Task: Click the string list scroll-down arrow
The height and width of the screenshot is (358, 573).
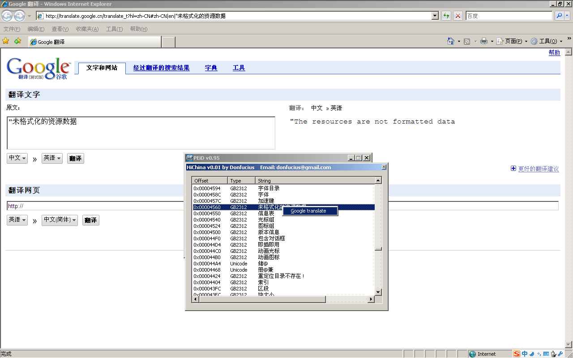Action: [378, 292]
